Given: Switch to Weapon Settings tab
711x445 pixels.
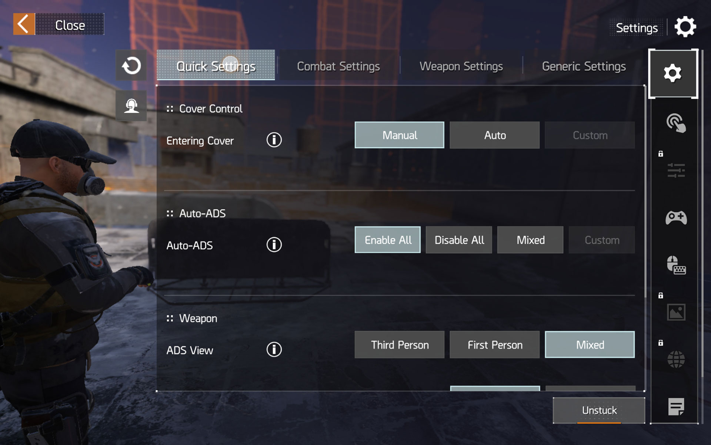Looking at the screenshot, I should pyautogui.click(x=461, y=66).
